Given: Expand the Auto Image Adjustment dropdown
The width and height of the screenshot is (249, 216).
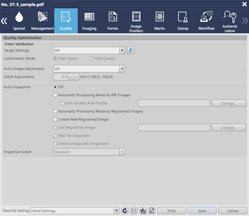Looking at the screenshot, I should coord(122,69).
